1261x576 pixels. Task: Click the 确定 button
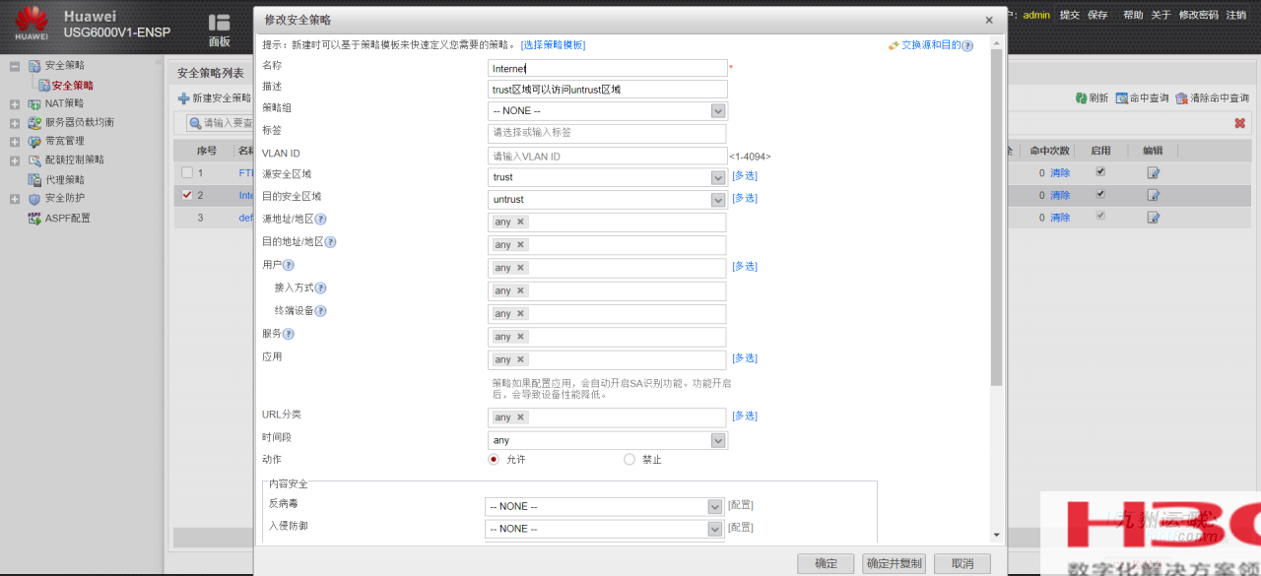coord(827,563)
